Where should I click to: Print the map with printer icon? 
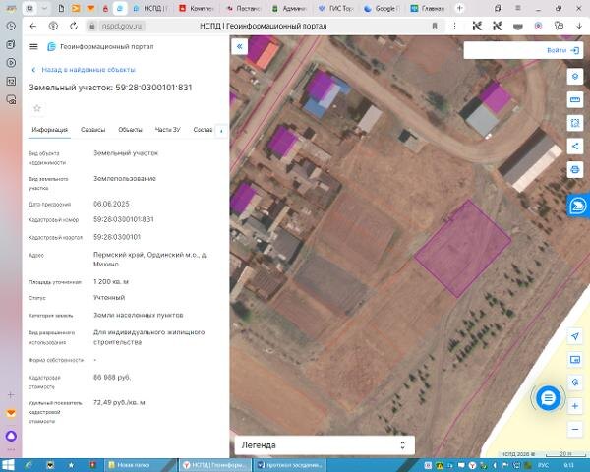pyautogui.click(x=575, y=169)
